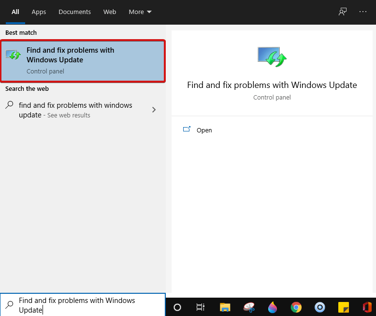The image size is (376, 316).
Task: Select the Web search tab
Action: click(110, 12)
